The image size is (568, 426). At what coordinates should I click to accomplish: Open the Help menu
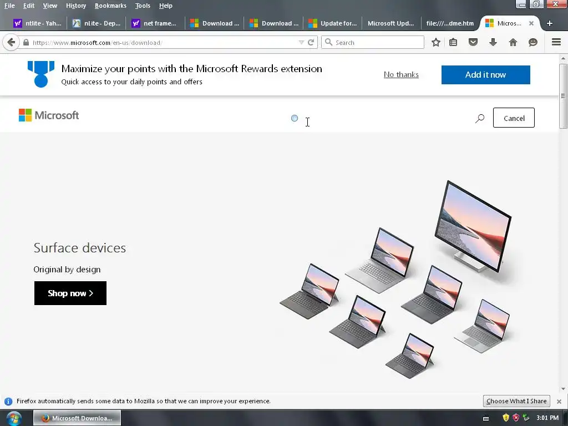(x=165, y=6)
